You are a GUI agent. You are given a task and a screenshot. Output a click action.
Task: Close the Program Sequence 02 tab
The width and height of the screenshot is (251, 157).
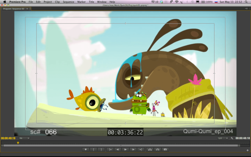(30, 9)
